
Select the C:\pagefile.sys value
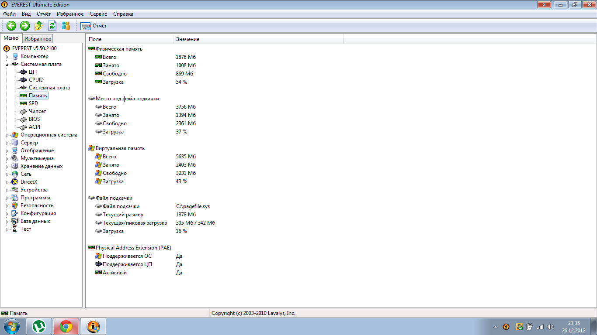(193, 206)
